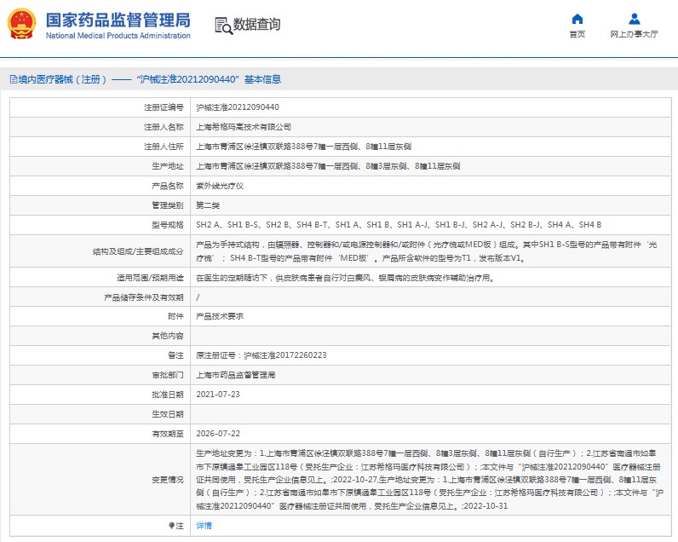Click the 批准日期 row label
The height and width of the screenshot is (542, 678).
[x=168, y=395]
